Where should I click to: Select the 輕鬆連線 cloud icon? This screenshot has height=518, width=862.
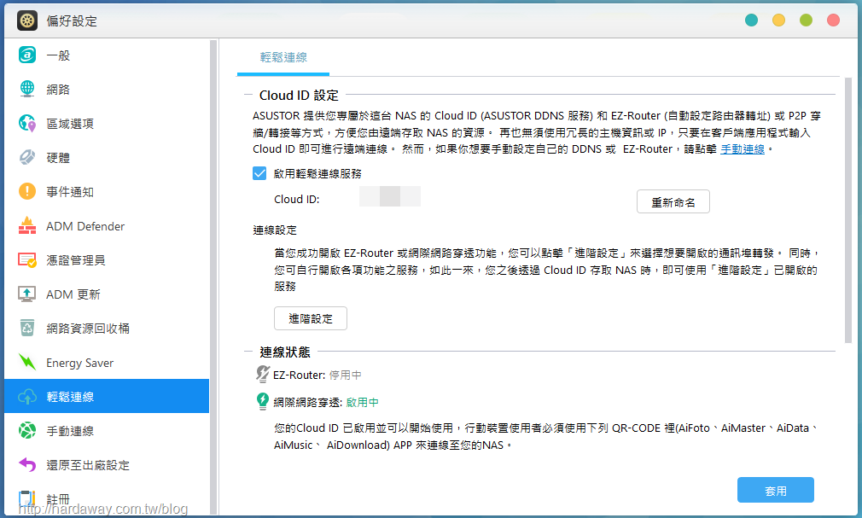(27, 396)
